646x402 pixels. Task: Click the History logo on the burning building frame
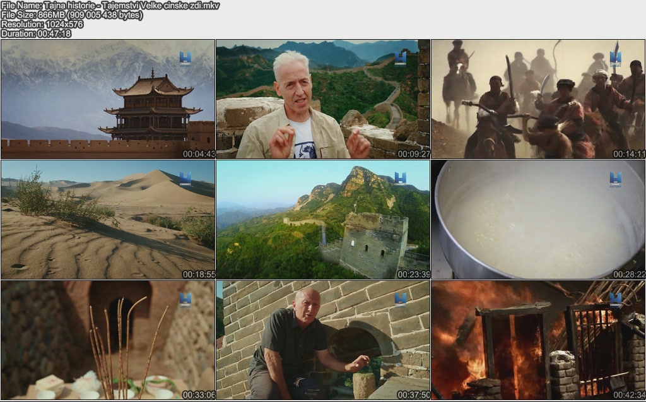[615, 299]
